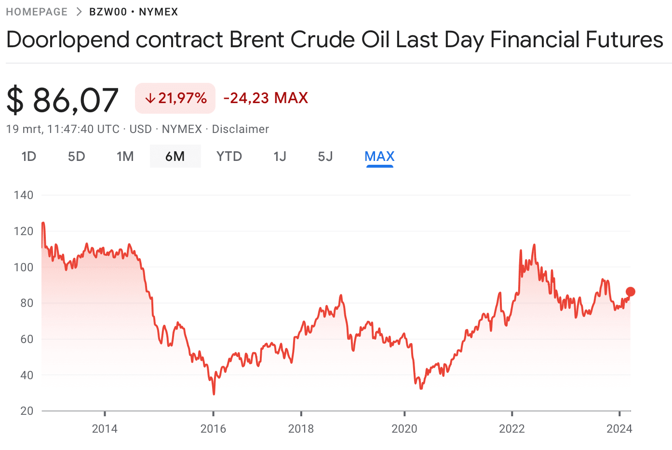Screen dimensions: 672x450
Task: Click the contract title heading
Action: [x=335, y=40]
